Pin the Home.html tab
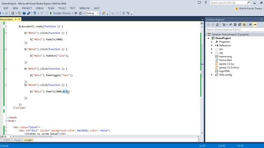Viewport: 264px width, 148px height. (16, 19)
